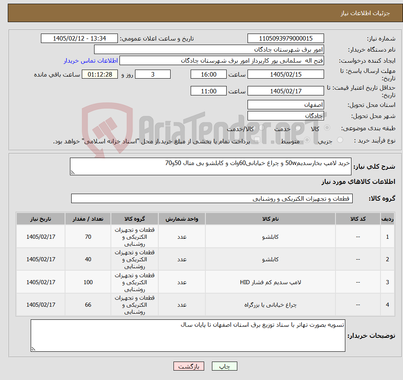Click the buyer organization name field
The image size is (403, 380).
[209, 50]
